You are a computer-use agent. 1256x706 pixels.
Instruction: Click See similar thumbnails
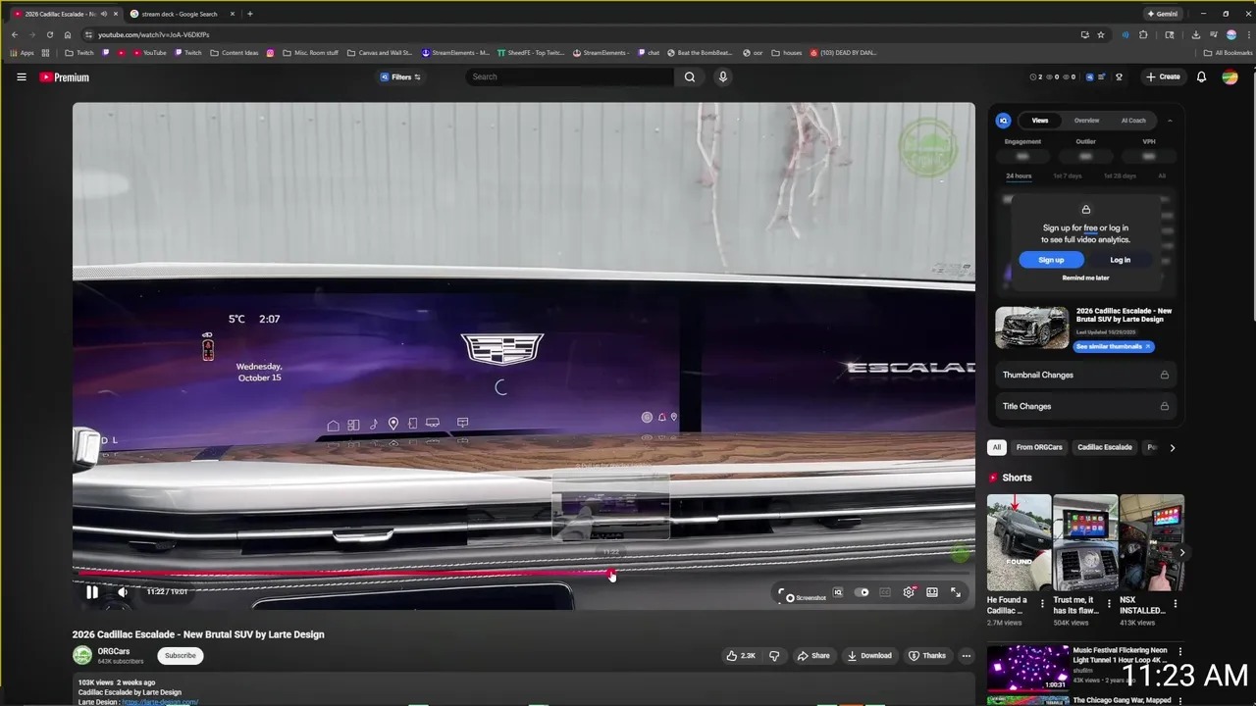[x=1113, y=346]
